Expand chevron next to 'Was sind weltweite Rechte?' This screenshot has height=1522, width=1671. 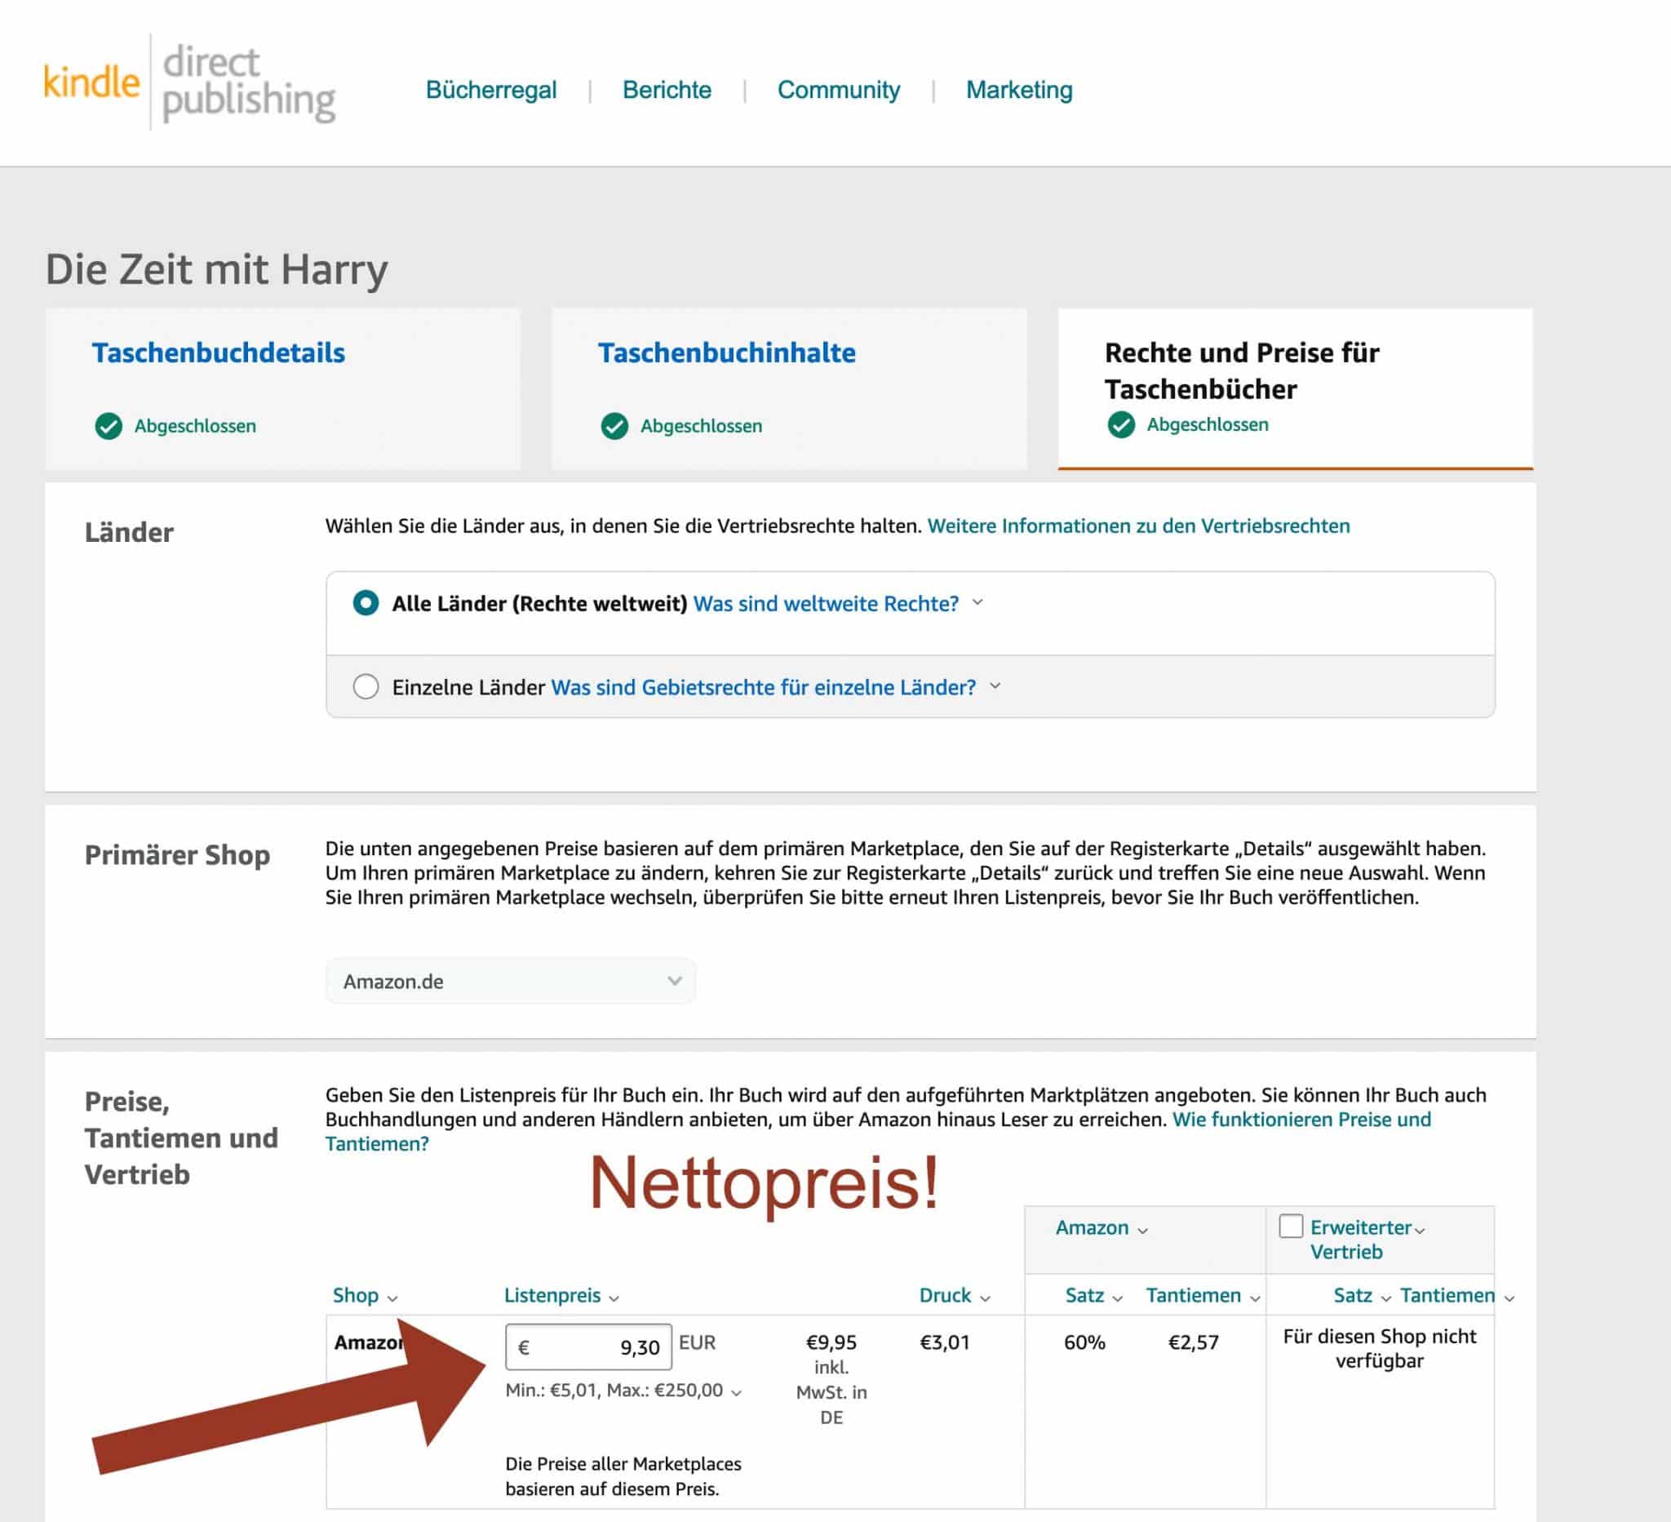click(977, 602)
